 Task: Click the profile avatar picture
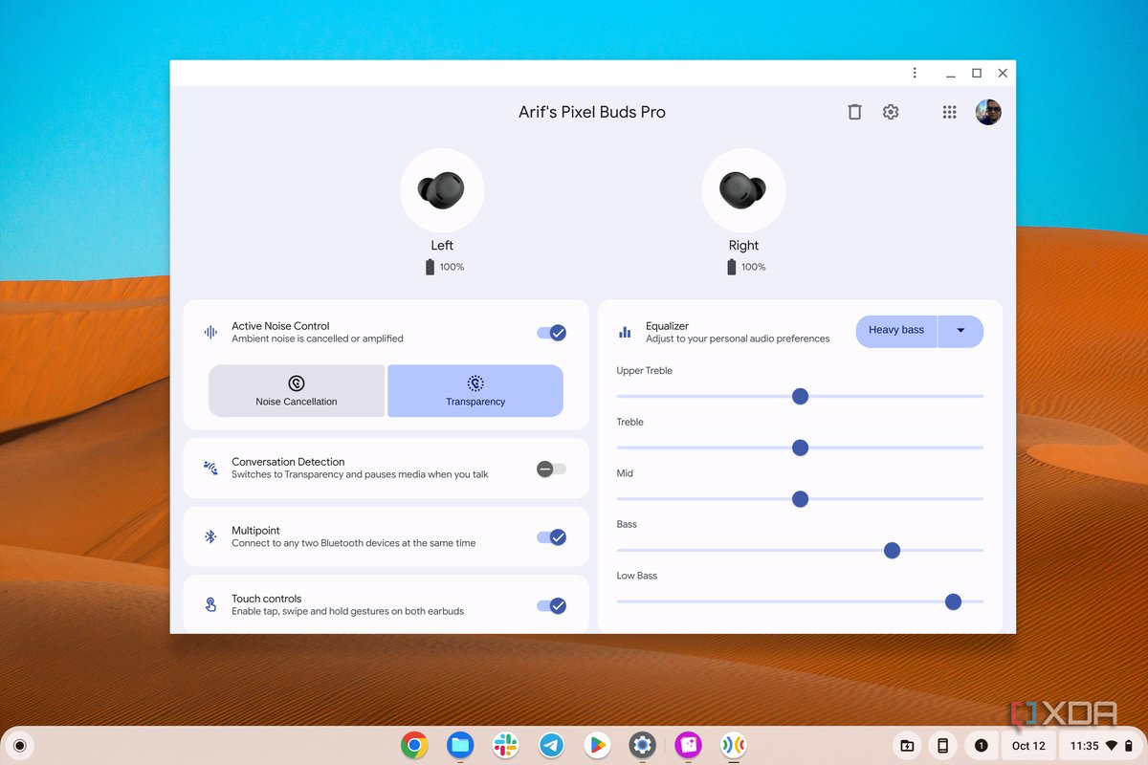tap(988, 112)
